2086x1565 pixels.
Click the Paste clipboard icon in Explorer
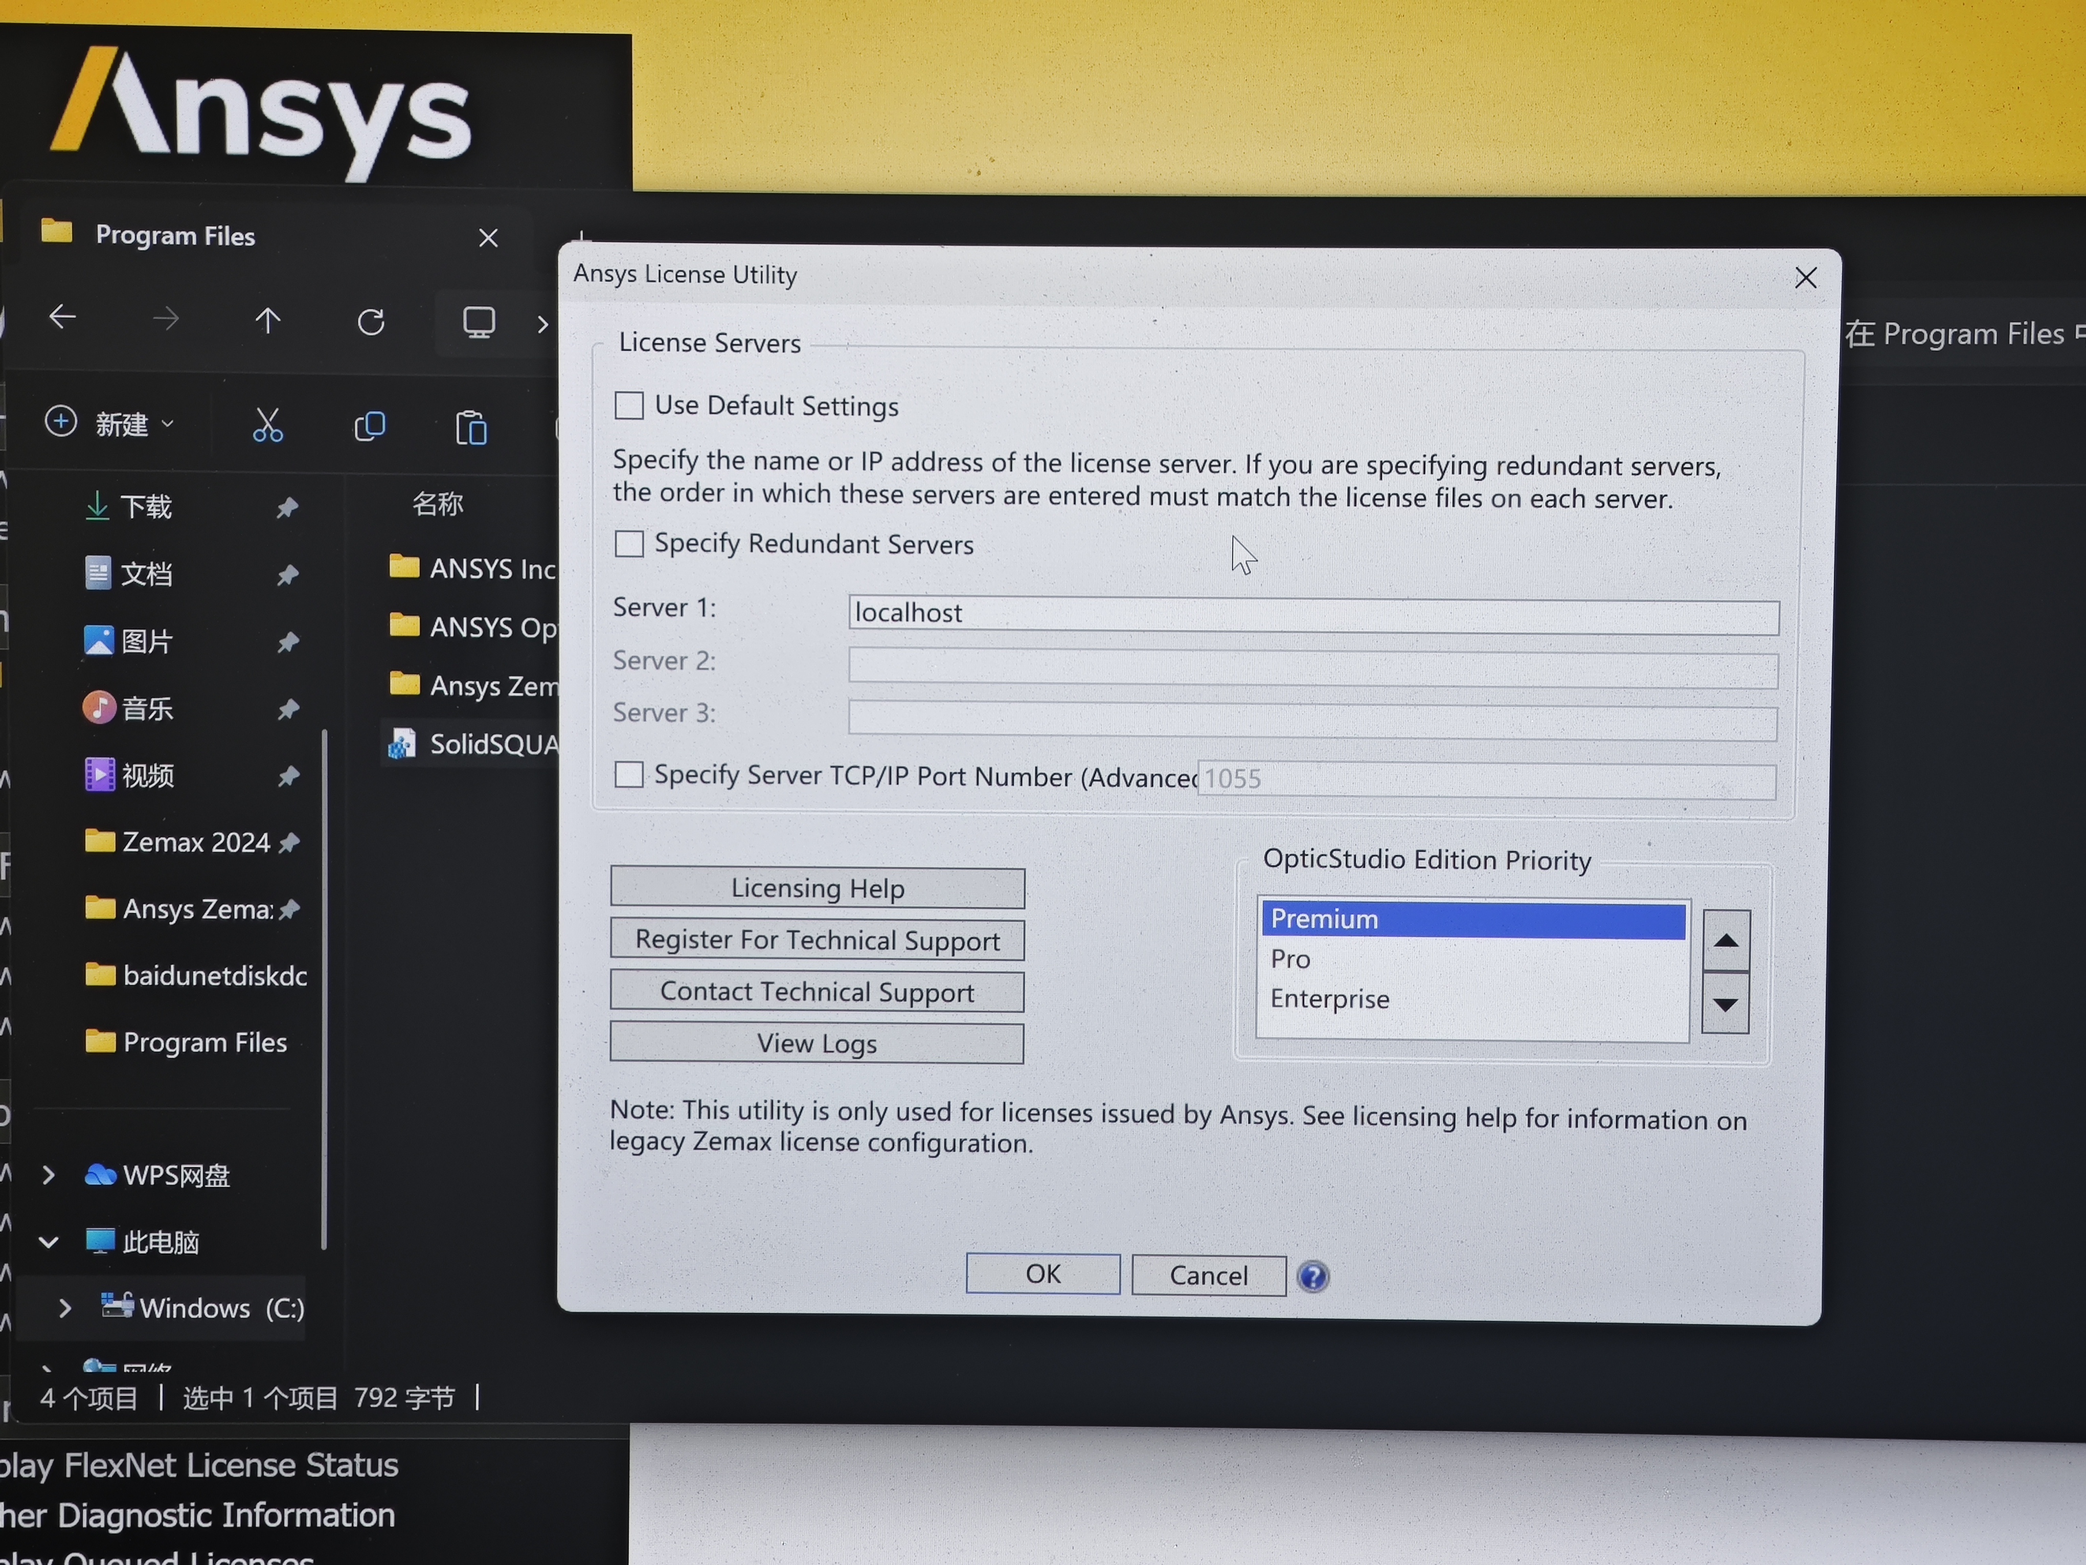click(x=470, y=428)
